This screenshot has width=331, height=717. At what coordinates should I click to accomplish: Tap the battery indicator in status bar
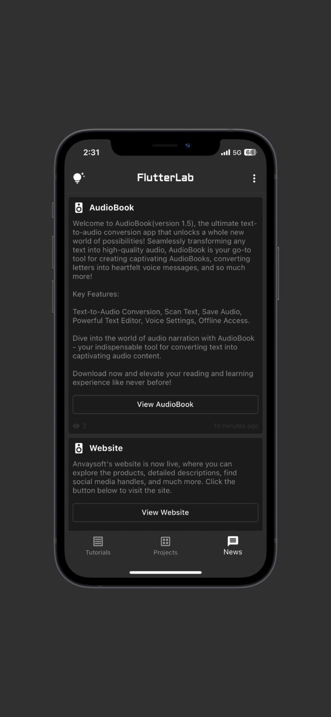coord(250,152)
